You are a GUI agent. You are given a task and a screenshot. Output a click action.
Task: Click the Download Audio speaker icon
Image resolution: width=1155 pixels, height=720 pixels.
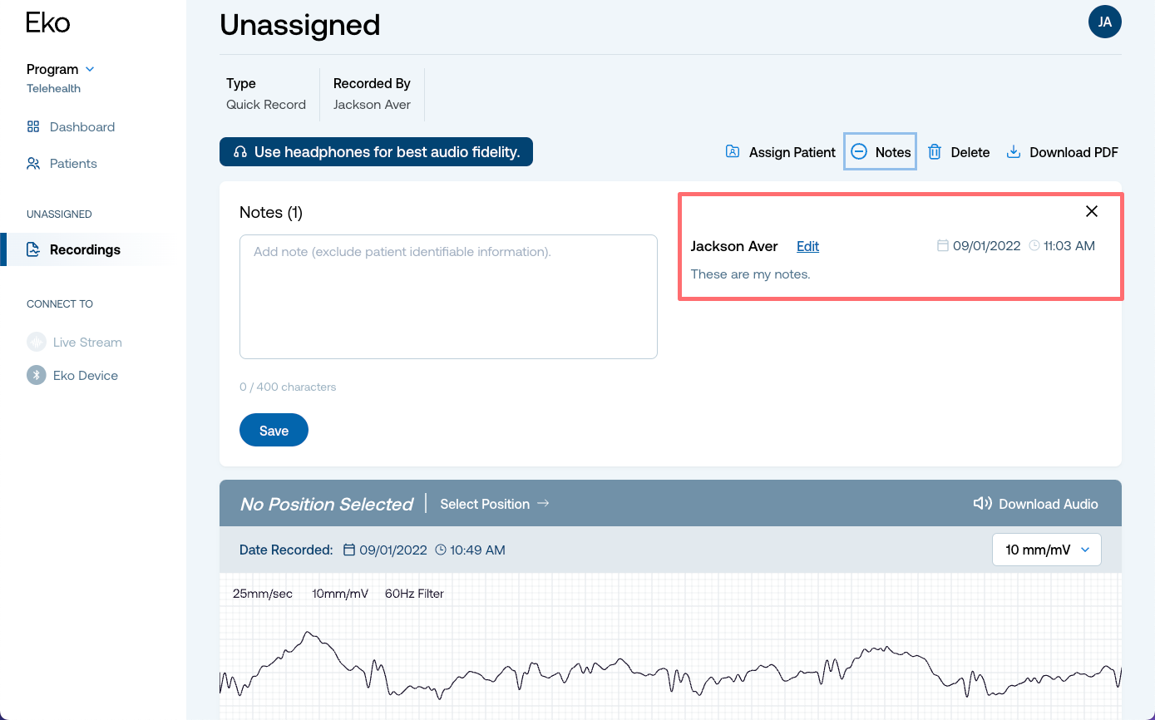point(983,504)
